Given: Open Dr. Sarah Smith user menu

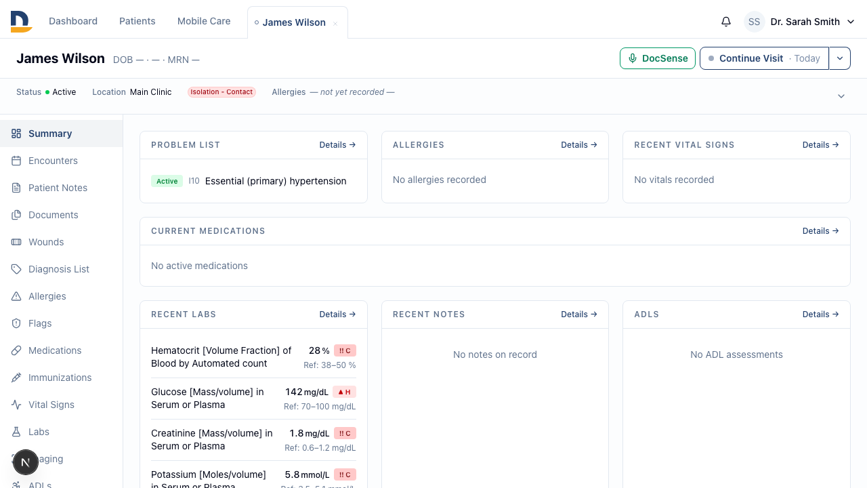Looking at the screenshot, I should (801, 22).
